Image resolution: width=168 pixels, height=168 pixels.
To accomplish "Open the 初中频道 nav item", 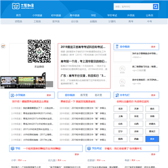I will [56, 15].
